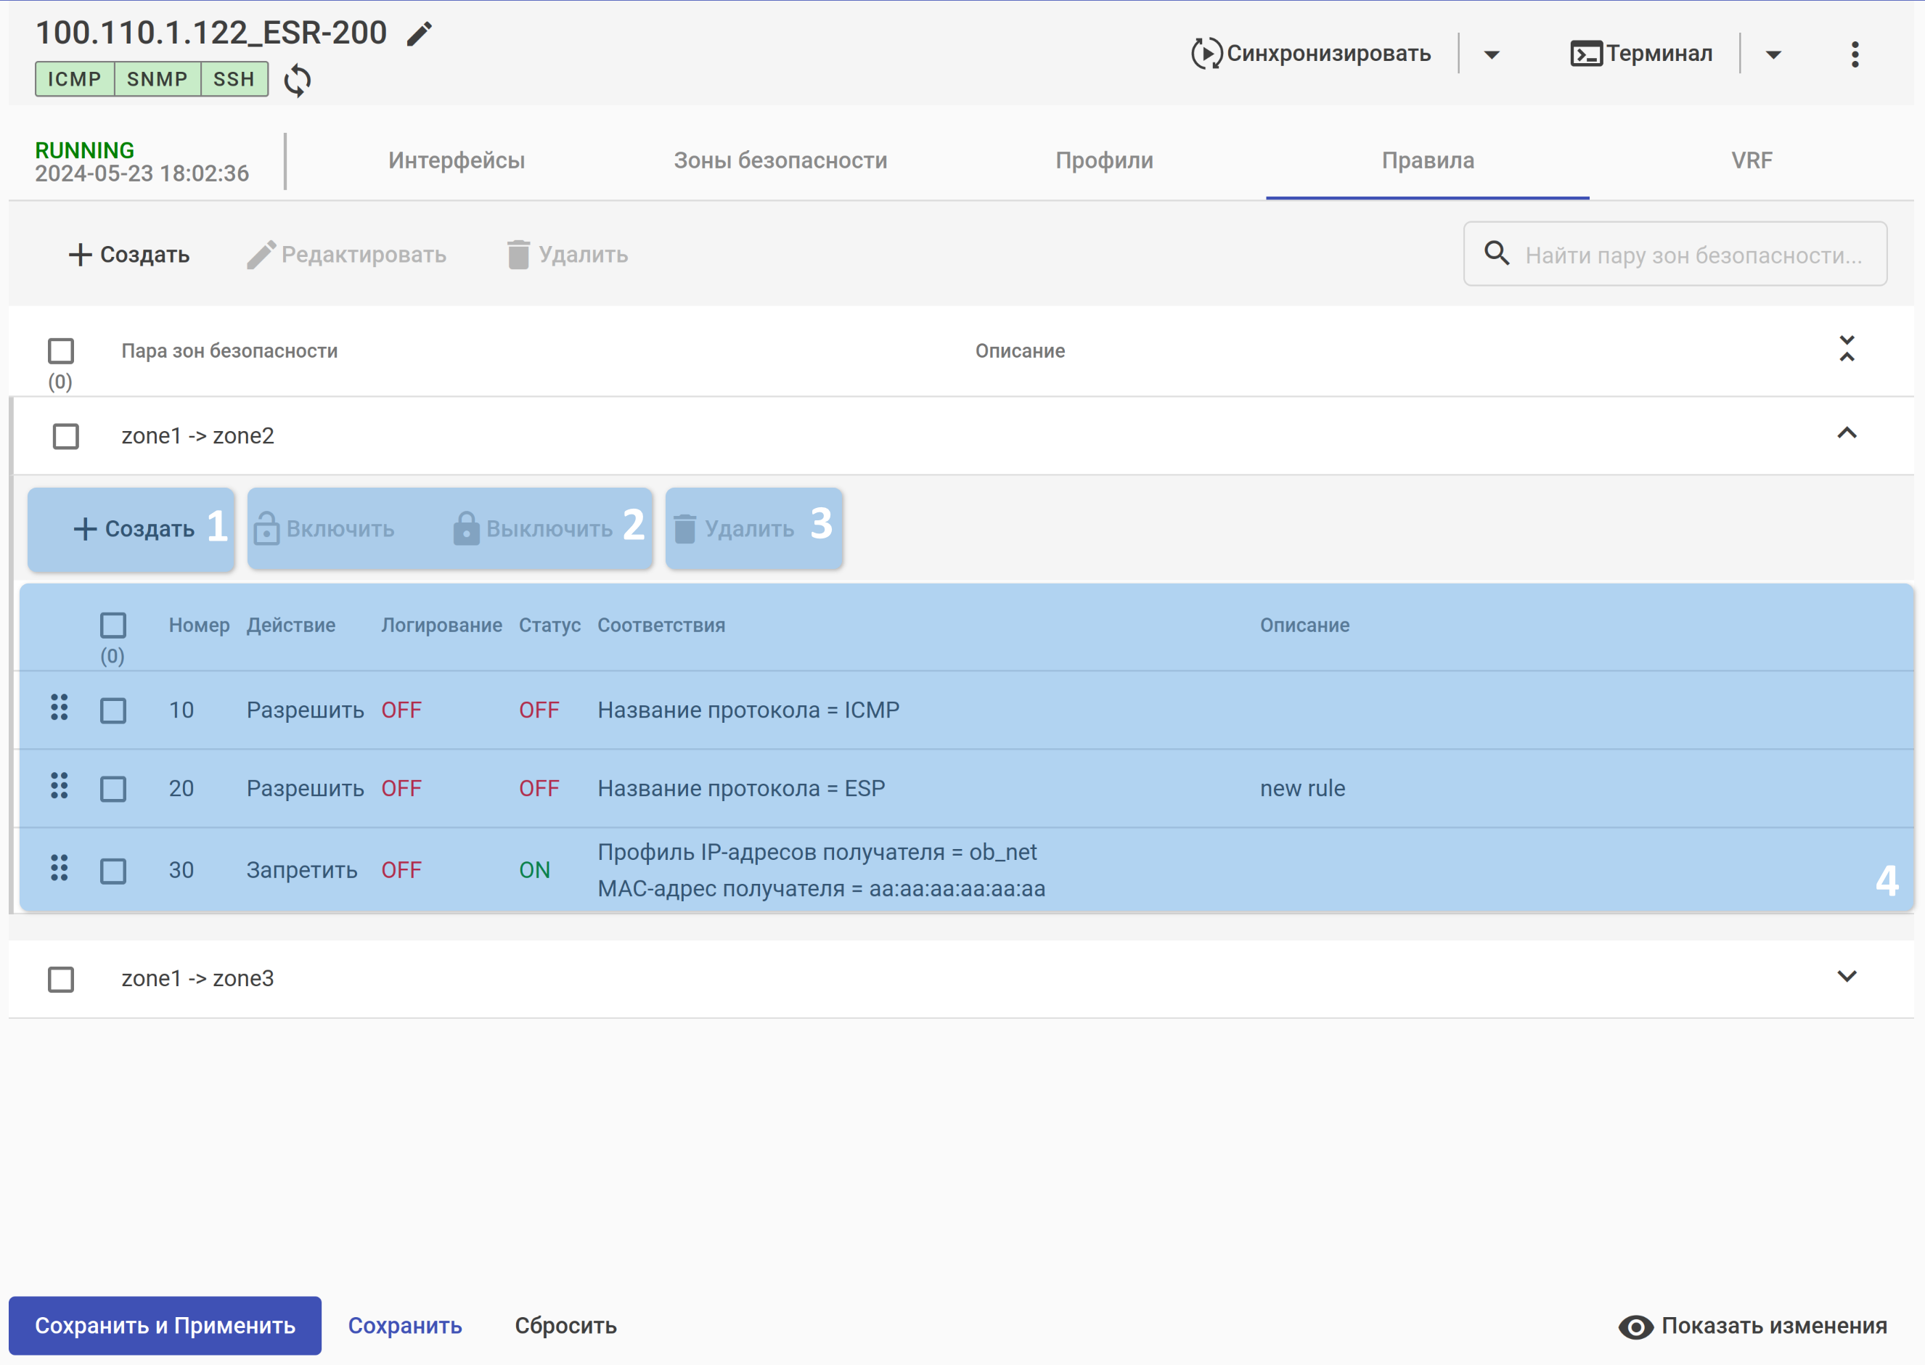Grab the drag handle for rule 10
The height and width of the screenshot is (1365, 1925).
(x=59, y=708)
